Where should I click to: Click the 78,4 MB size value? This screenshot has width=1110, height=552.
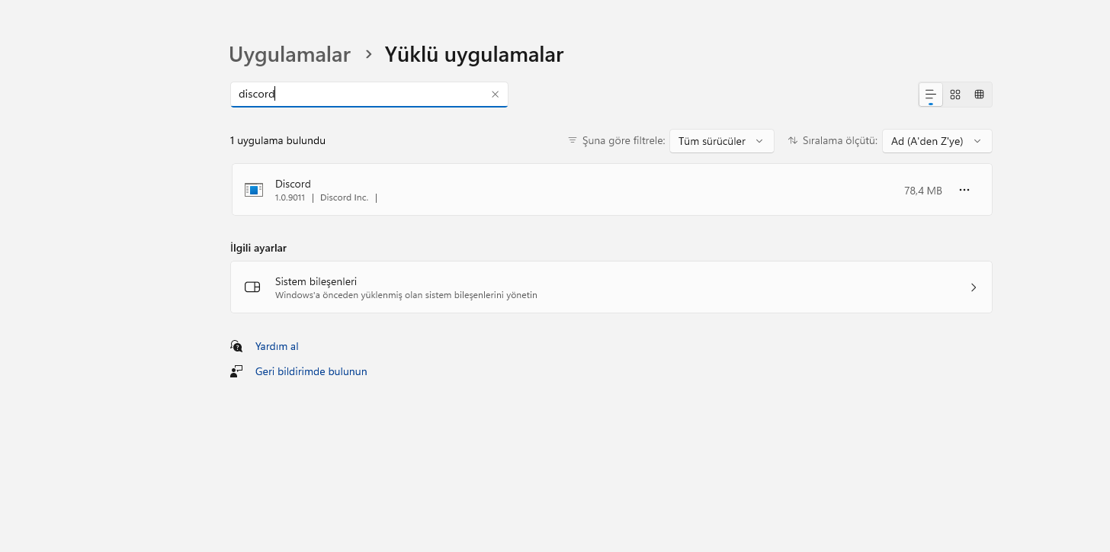[923, 191]
